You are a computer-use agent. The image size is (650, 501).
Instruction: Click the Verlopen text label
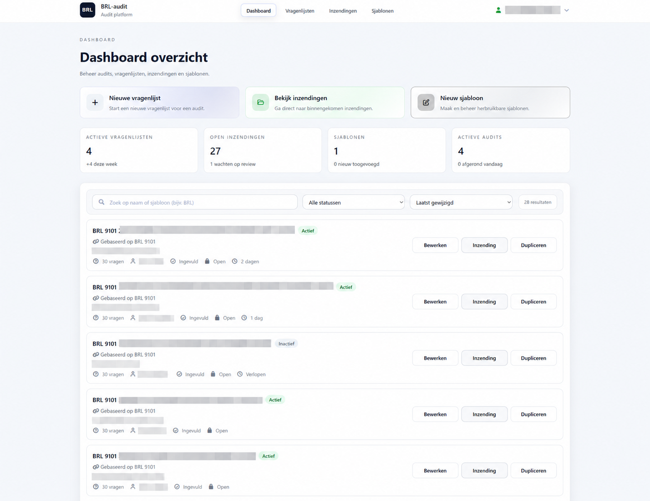(256, 374)
